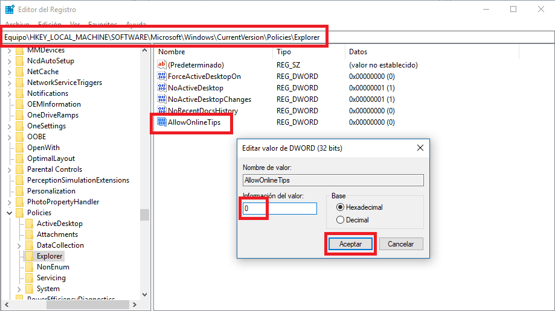Click the PhotoPropertyHandler folder icon

(20, 202)
